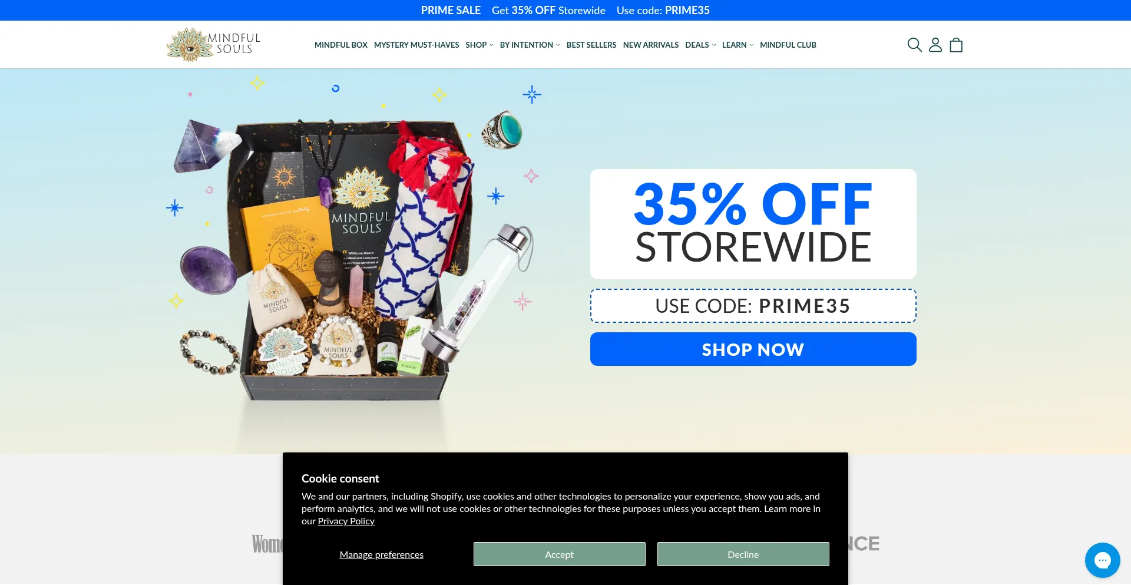Expand the LEARN menu
The height and width of the screenshot is (585, 1131).
[738, 45]
